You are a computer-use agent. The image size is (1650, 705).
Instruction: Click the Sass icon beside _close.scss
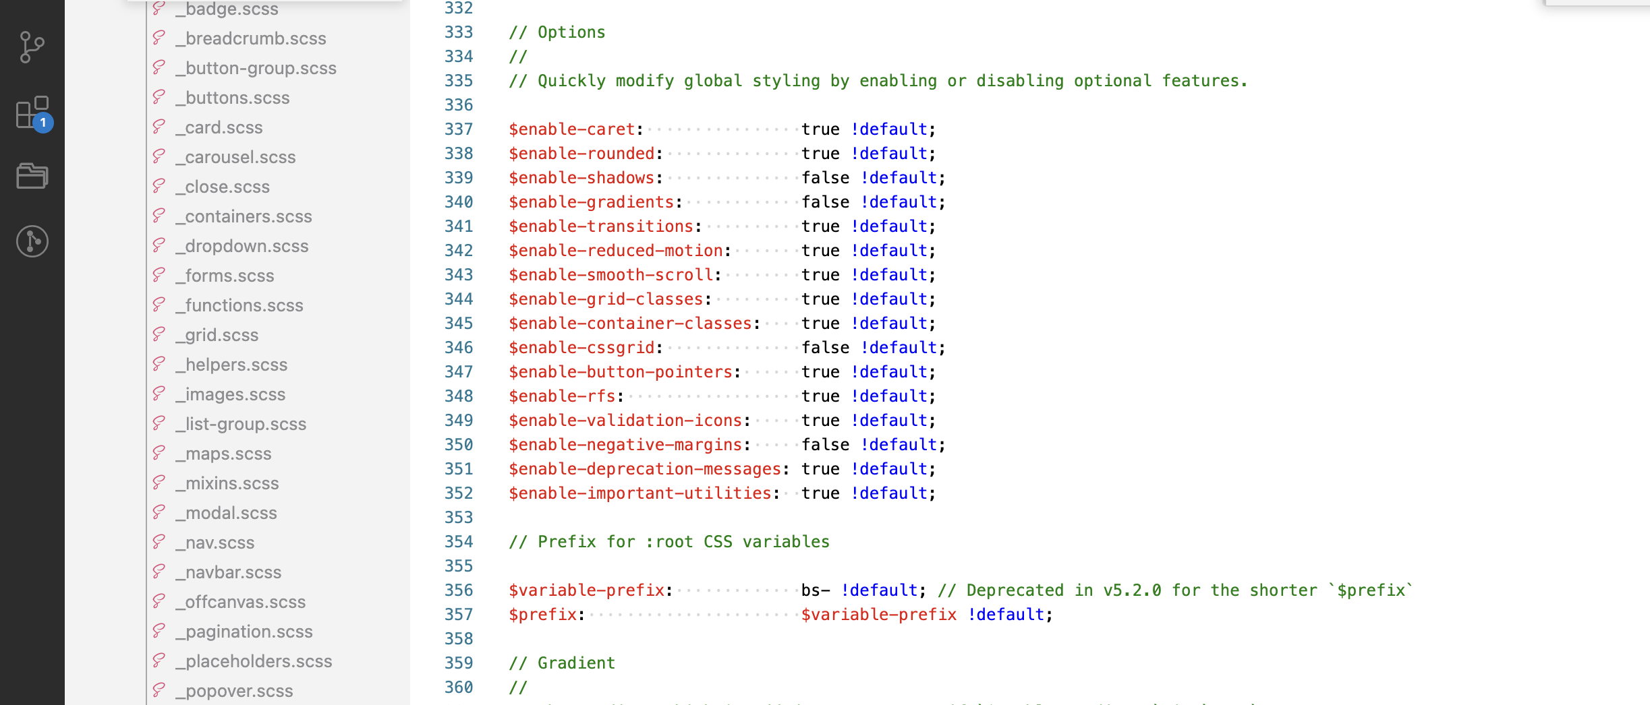click(x=159, y=186)
